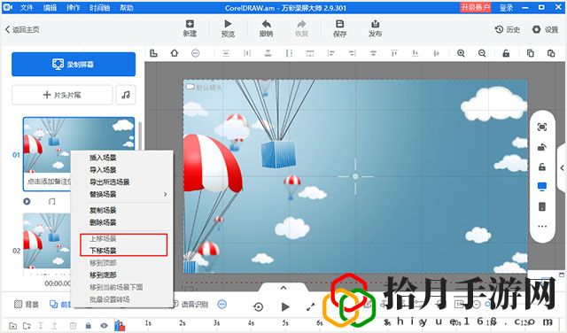
Task: Open the 设置 (Settings) gear
Action: click(x=546, y=29)
